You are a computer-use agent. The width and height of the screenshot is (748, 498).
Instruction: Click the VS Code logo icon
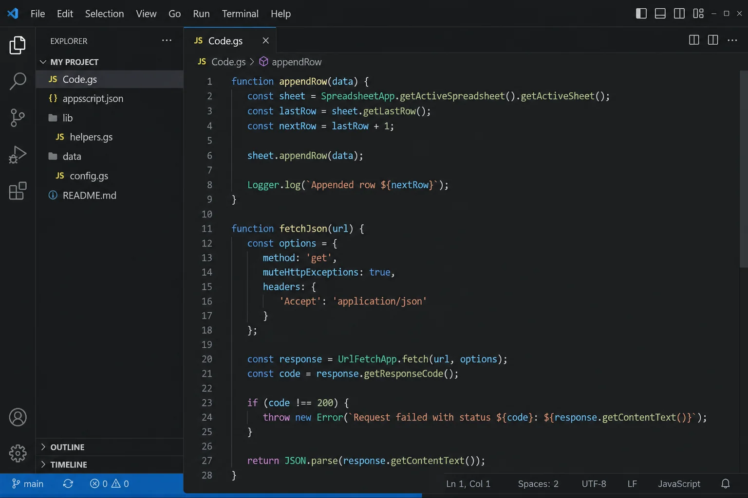pyautogui.click(x=13, y=14)
